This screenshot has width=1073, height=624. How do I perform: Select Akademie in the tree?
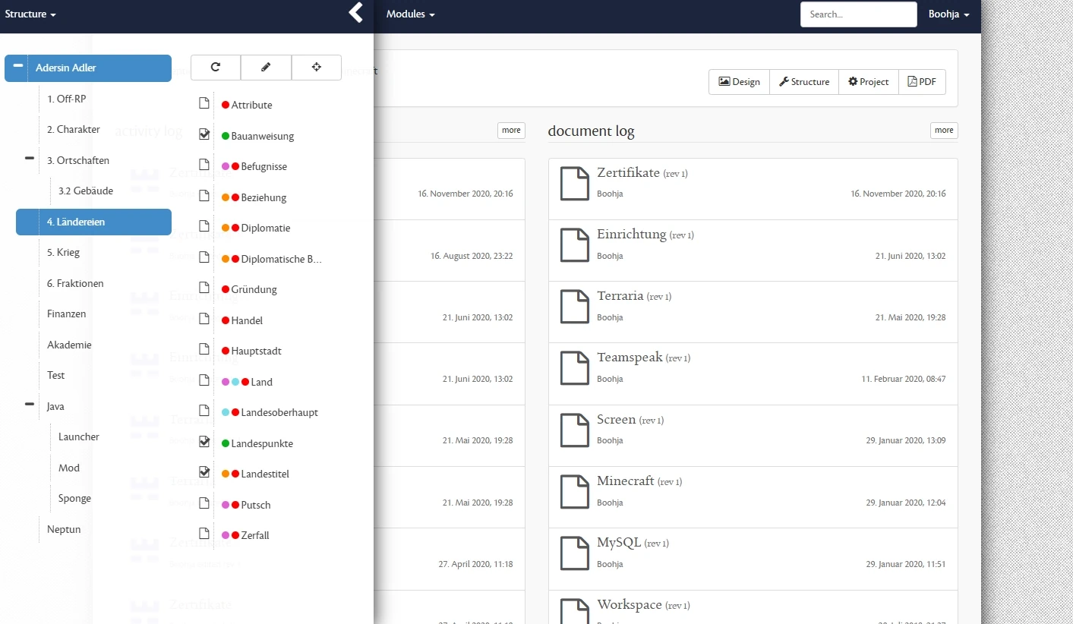click(69, 345)
